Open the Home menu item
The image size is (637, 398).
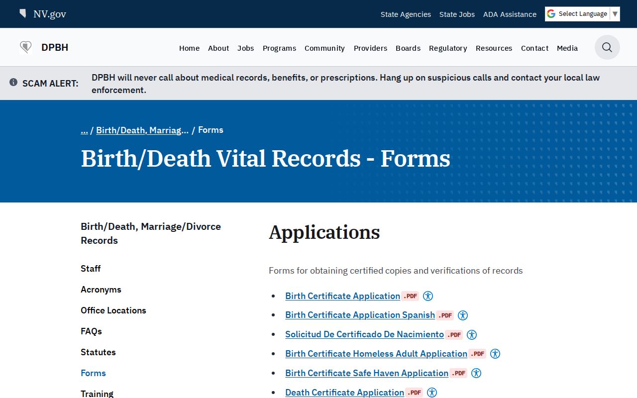click(189, 48)
